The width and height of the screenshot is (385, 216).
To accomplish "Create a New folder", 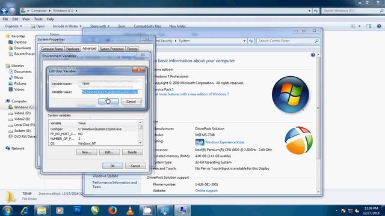I will [x=177, y=26].
